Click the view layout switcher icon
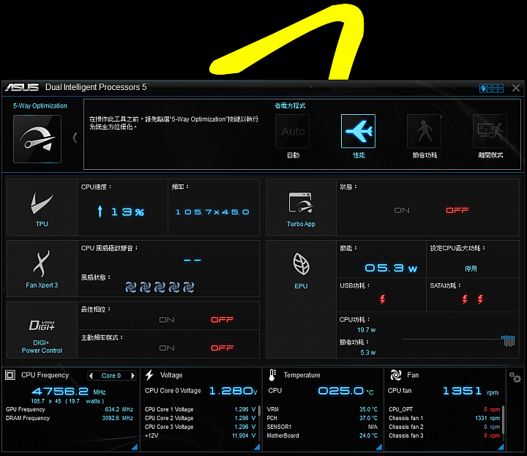527x456 pixels. pyautogui.click(x=491, y=88)
